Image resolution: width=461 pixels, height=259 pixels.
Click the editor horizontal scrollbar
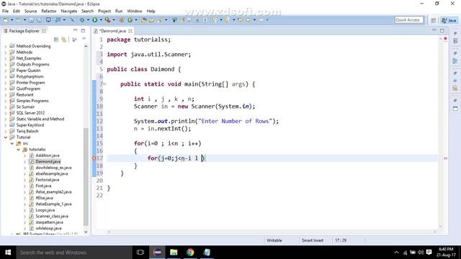point(272,232)
